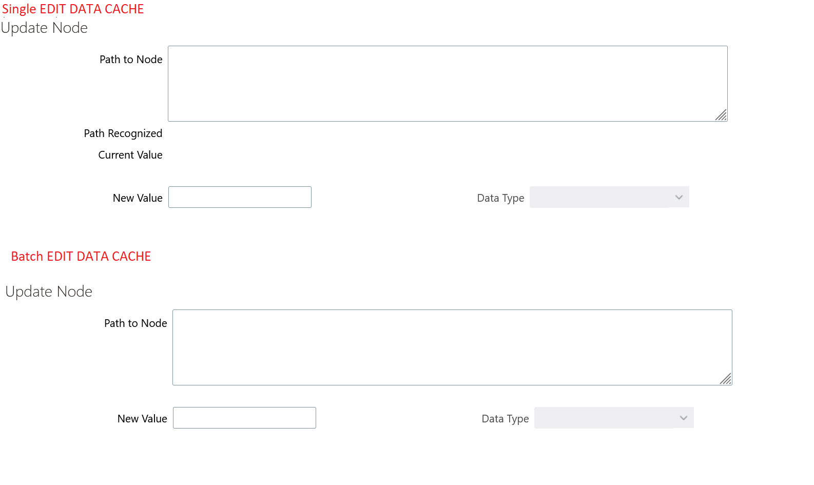Click the 'Update Node' heading below Batch edit title
The width and height of the screenshot is (814, 485).
point(49,292)
